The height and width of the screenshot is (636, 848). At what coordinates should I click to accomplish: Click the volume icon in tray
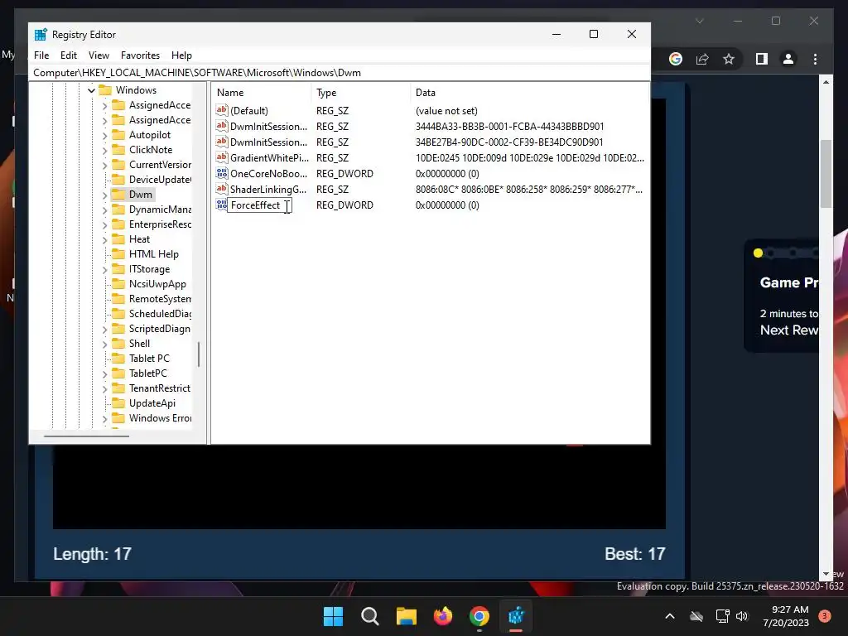(x=742, y=616)
